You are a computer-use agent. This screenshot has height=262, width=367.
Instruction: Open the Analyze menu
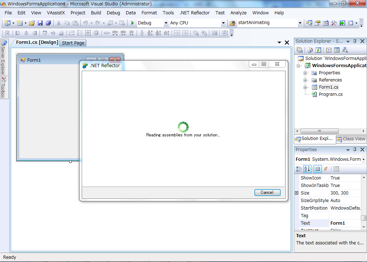(x=238, y=13)
